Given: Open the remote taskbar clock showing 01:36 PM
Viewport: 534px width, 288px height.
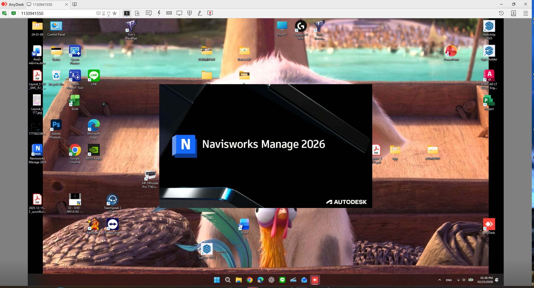Looking at the screenshot, I should tap(485, 280).
